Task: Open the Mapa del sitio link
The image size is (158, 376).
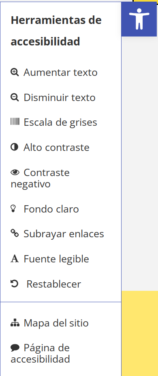Action: click(x=49, y=323)
